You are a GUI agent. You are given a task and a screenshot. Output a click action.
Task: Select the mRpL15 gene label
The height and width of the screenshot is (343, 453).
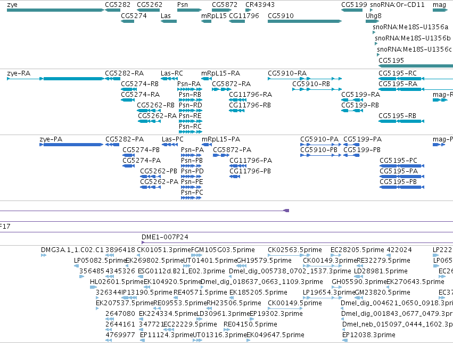[214, 15]
